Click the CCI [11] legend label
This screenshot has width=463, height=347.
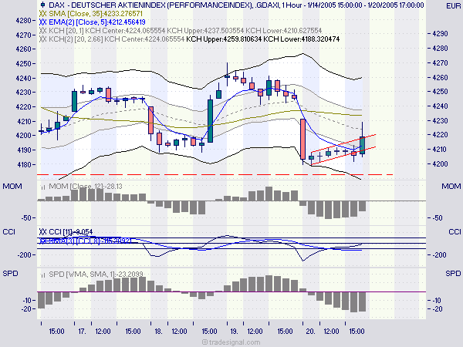pyautogui.click(x=71, y=232)
